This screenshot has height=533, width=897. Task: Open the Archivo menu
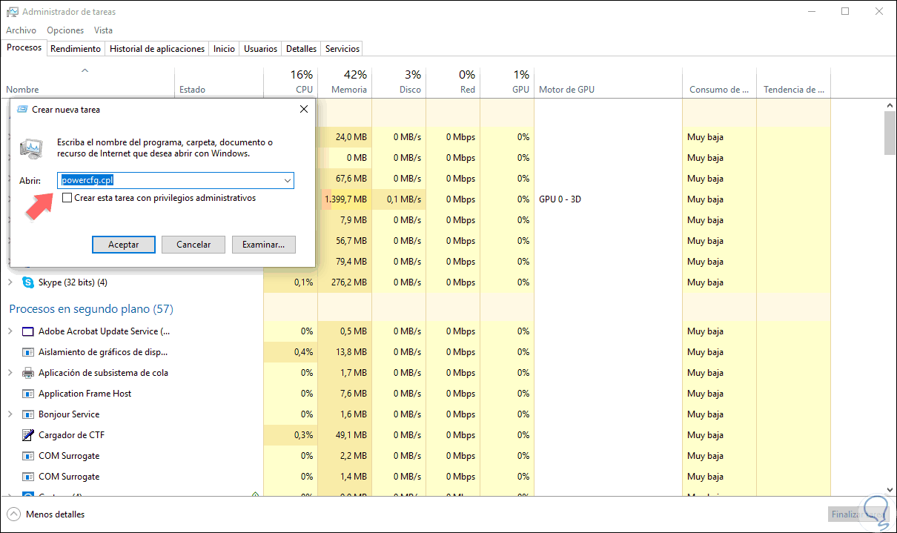(21, 30)
